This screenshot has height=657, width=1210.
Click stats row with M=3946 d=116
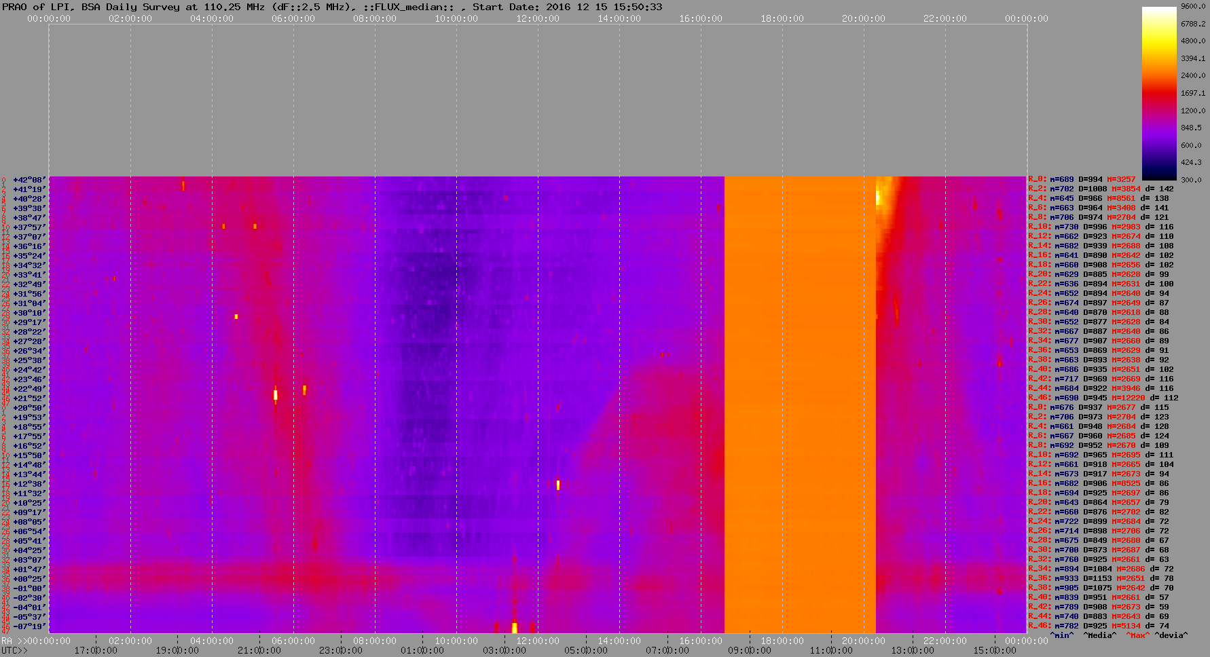coord(1101,389)
